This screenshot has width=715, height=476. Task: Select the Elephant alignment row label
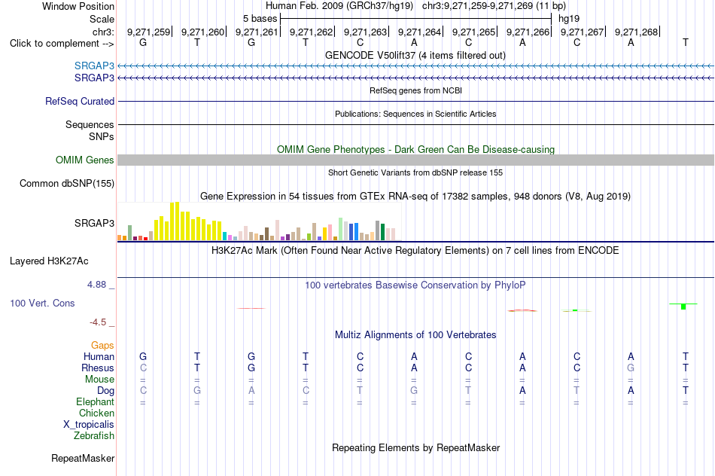click(x=96, y=402)
